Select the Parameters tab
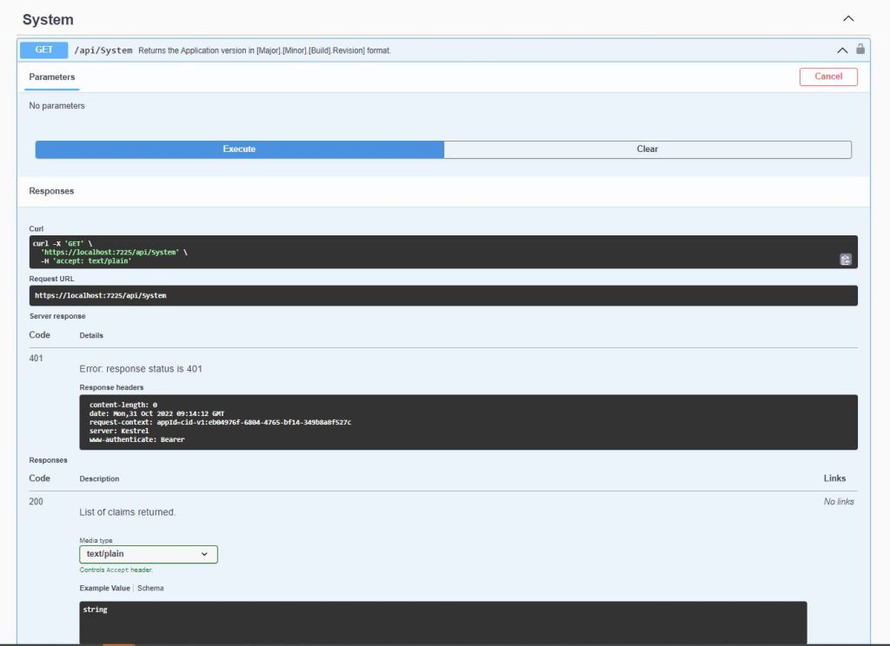The height and width of the screenshot is (646, 890). pyautogui.click(x=52, y=77)
